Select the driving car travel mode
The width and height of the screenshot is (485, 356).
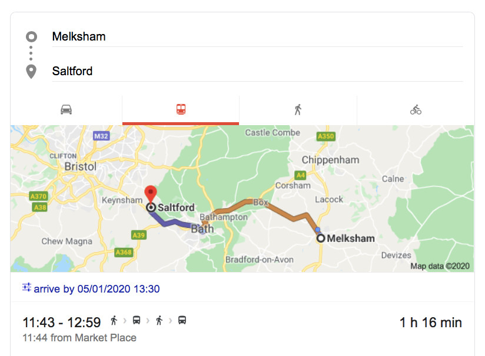coord(66,110)
